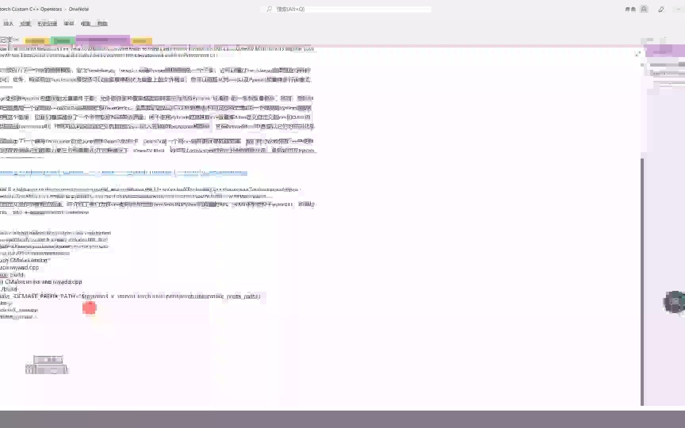This screenshot has width=685, height=428.
Task: Click the expand page arrows icon
Action: (x=638, y=53)
